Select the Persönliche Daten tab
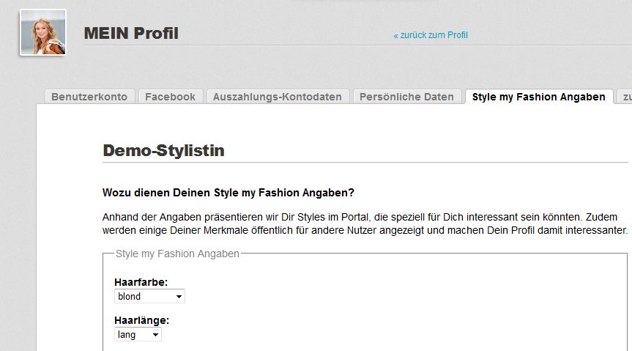The height and width of the screenshot is (351, 632). point(409,97)
